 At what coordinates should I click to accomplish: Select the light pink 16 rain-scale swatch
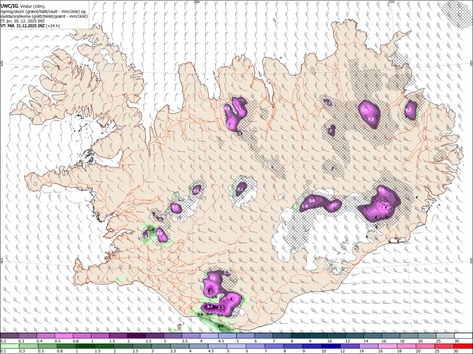tap(387, 346)
